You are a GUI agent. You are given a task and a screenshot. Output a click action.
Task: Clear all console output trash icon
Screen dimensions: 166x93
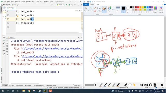(7, 55)
